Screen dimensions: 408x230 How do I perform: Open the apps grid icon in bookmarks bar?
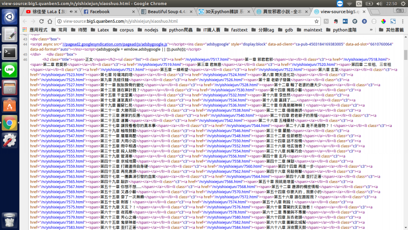pyautogui.click(x=25, y=30)
